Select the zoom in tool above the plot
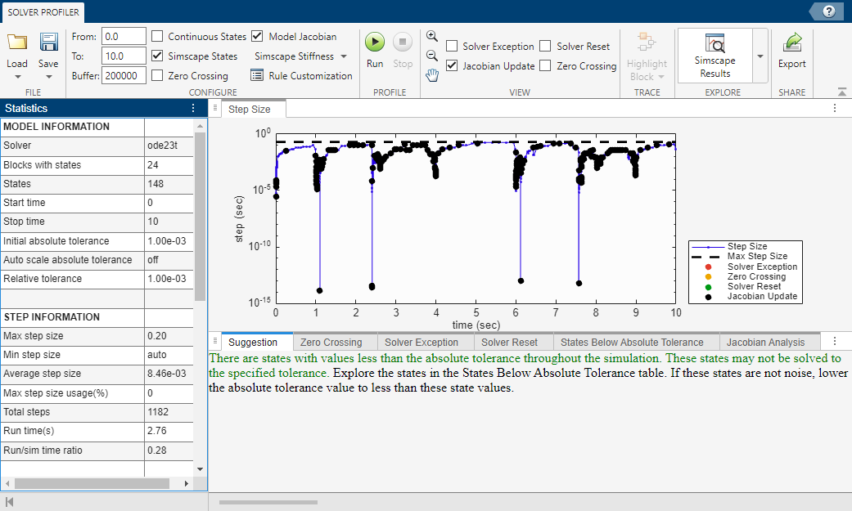Viewport: 852px width, 511px height. pyautogui.click(x=431, y=37)
